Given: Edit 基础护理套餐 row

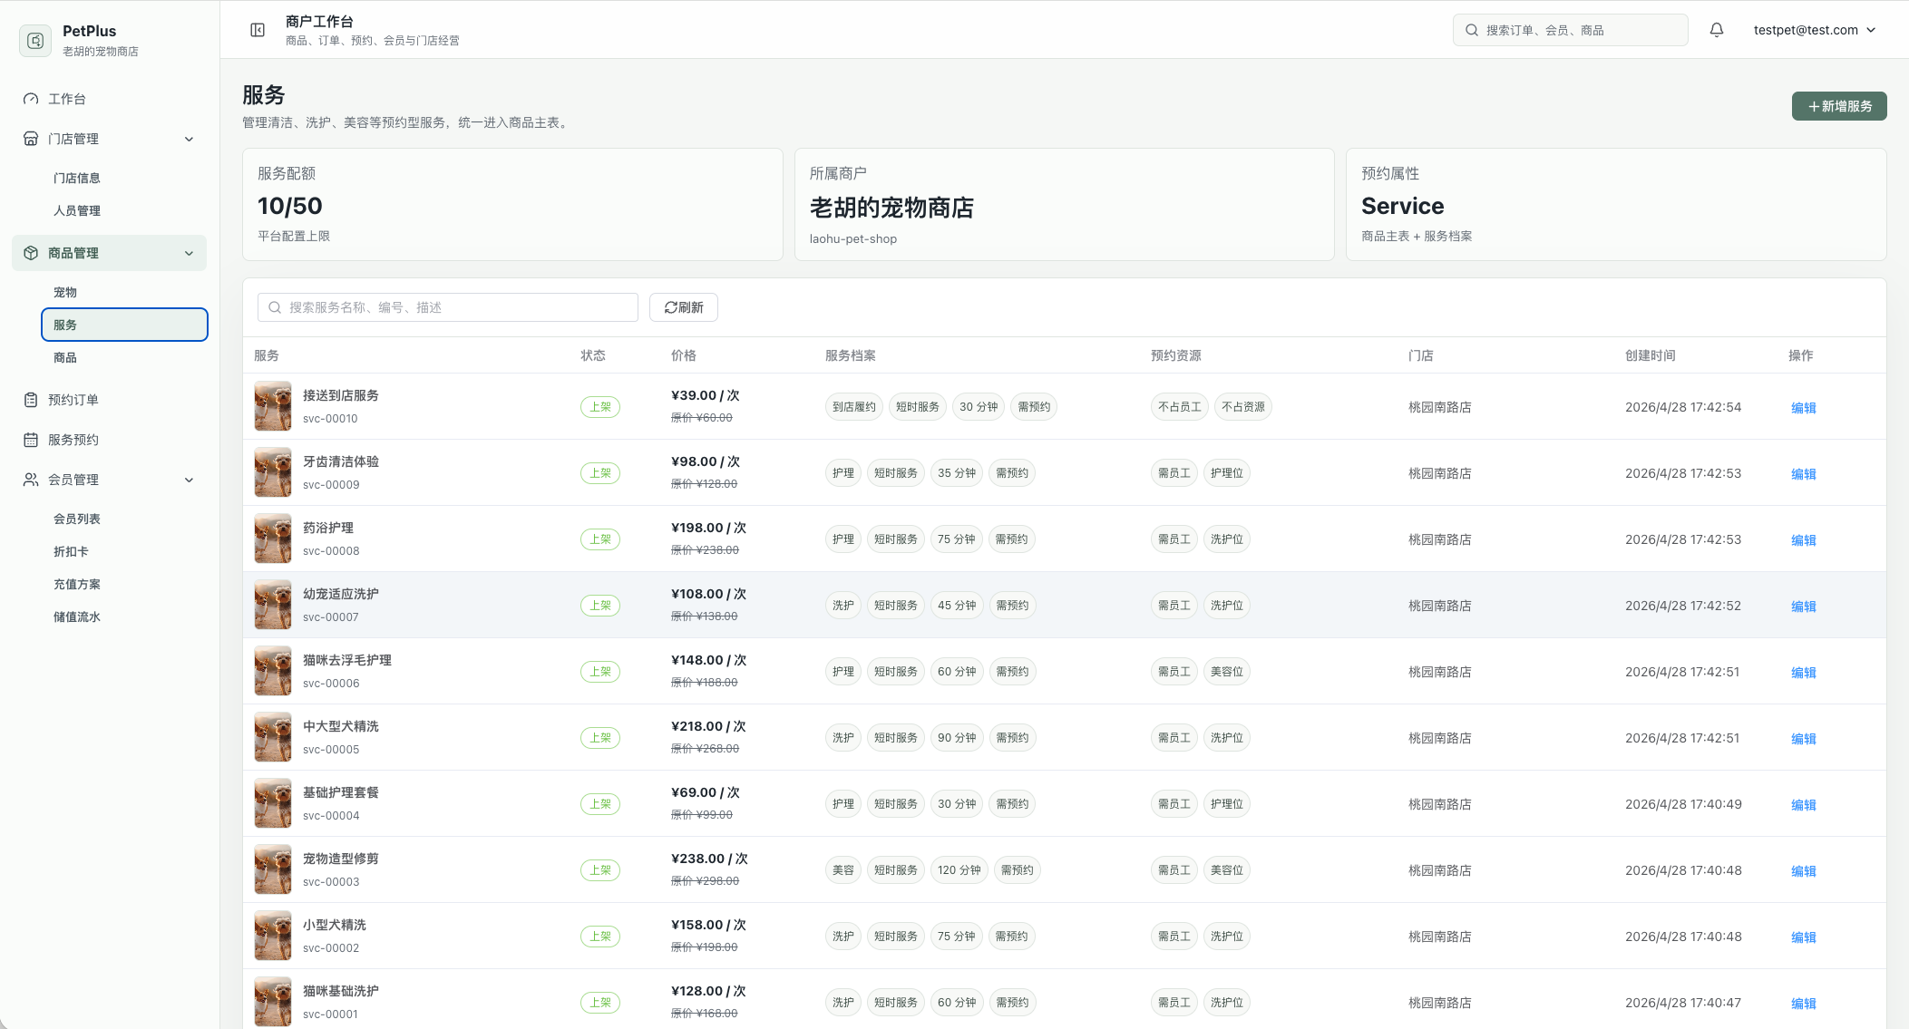Looking at the screenshot, I should pyautogui.click(x=1803, y=805).
